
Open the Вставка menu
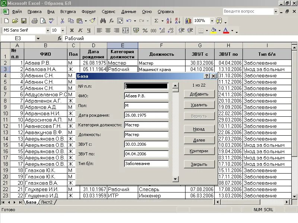point(68,12)
